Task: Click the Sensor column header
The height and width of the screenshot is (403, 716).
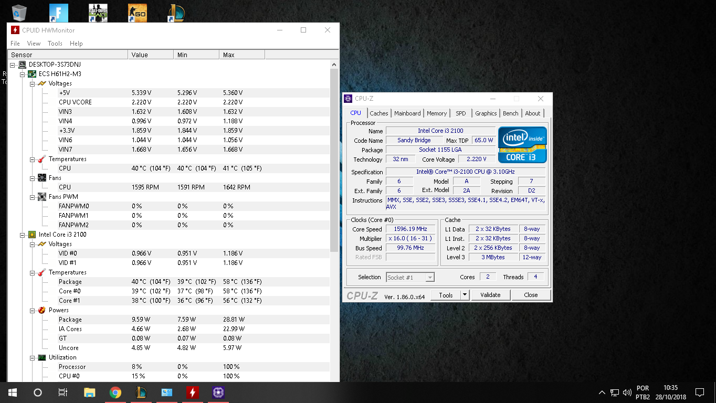Action: [68, 55]
